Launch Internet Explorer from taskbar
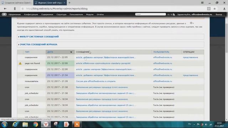Image resolution: width=228 pixels, height=128 pixels. 15,124
